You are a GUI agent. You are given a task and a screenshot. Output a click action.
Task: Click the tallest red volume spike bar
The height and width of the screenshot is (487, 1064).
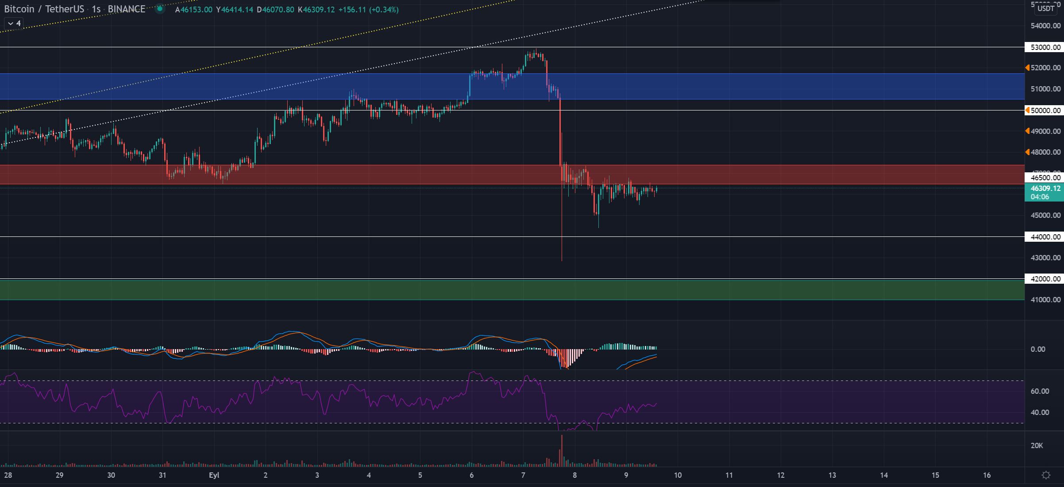pyautogui.click(x=562, y=451)
